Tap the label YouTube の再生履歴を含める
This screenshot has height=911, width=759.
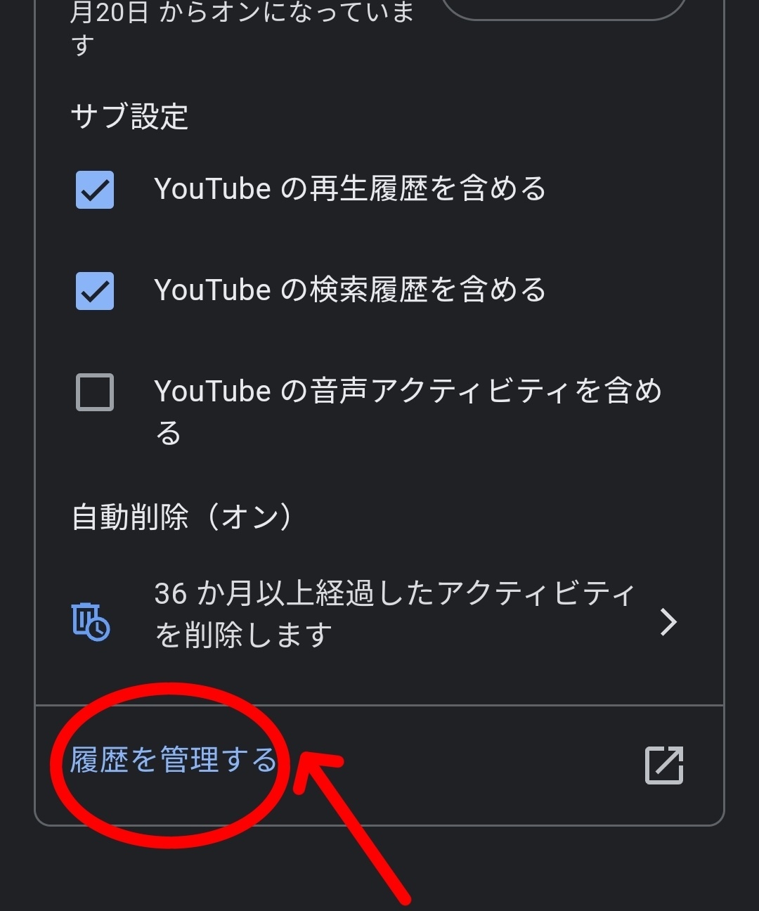tap(350, 189)
